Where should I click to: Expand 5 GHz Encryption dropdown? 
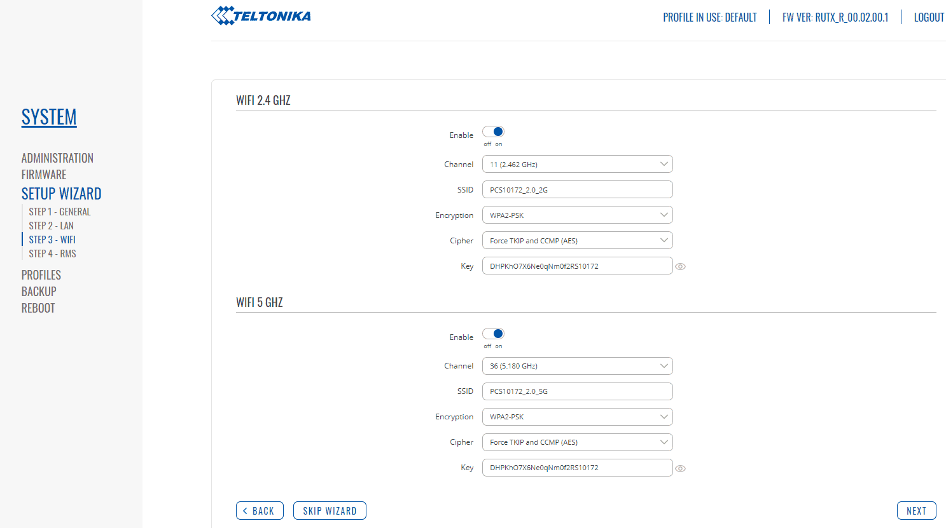tap(577, 417)
